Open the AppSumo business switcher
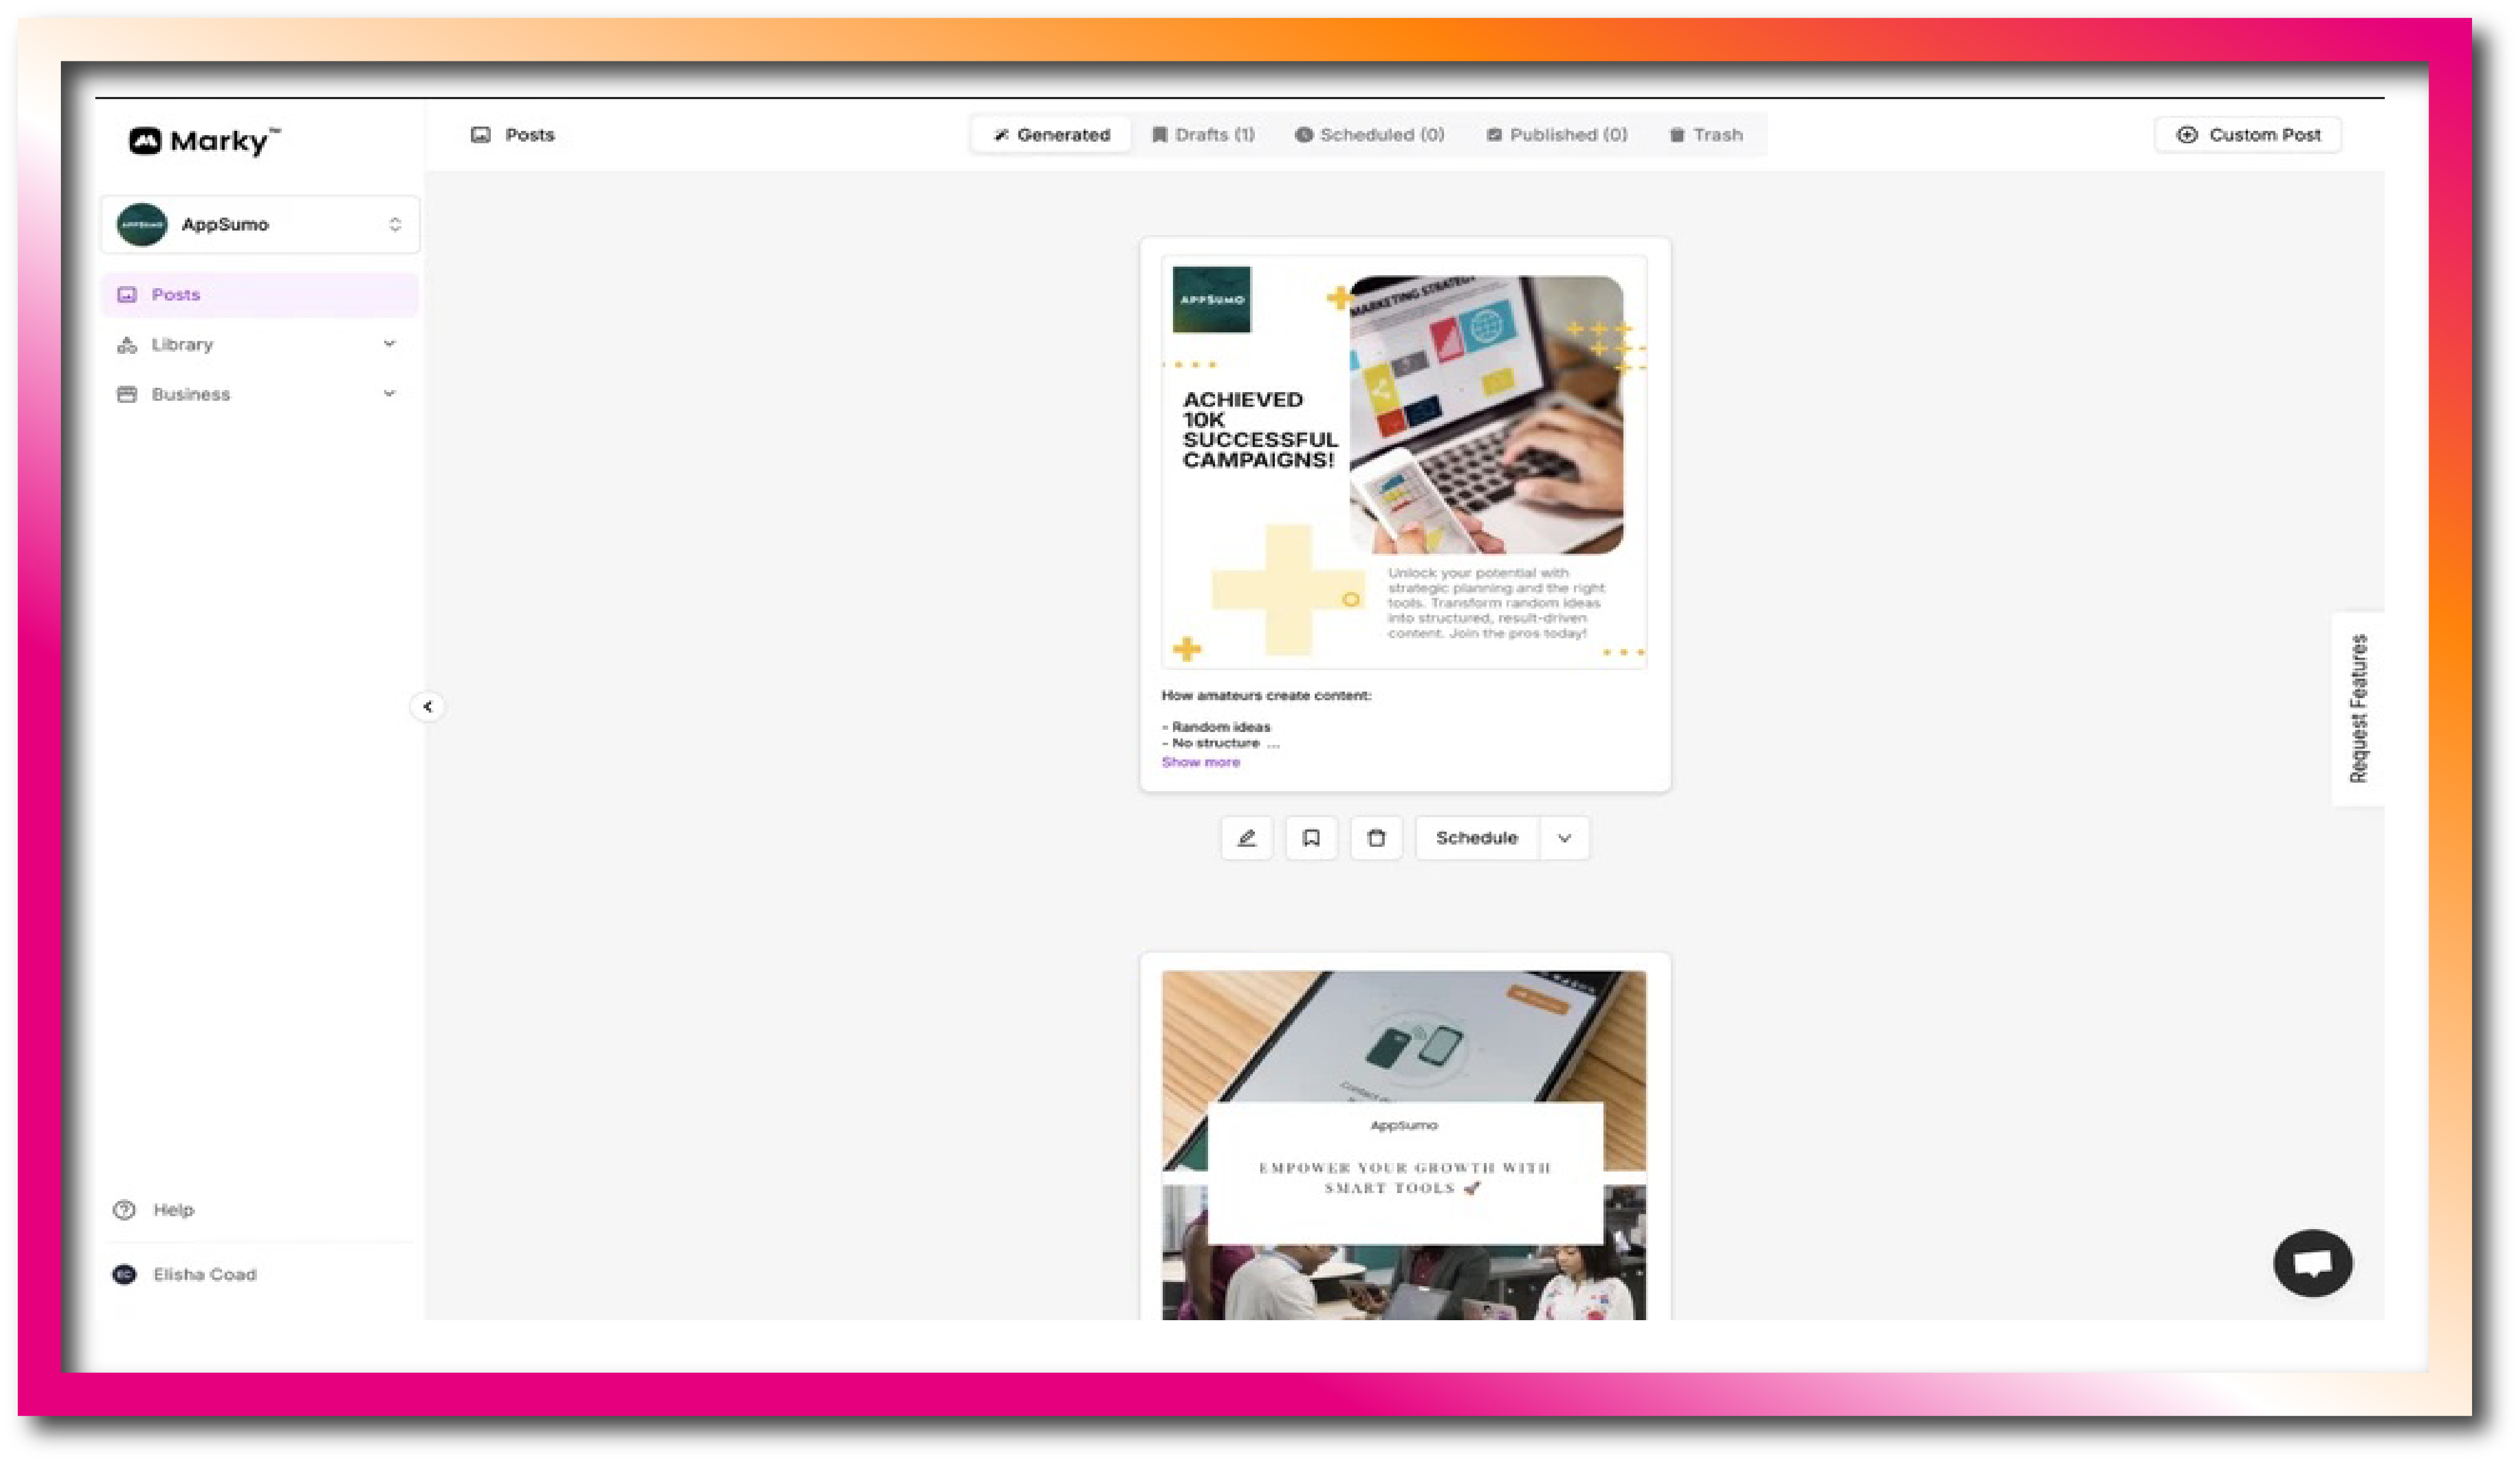Image resolution: width=2520 pixels, height=1464 pixels. 260,224
